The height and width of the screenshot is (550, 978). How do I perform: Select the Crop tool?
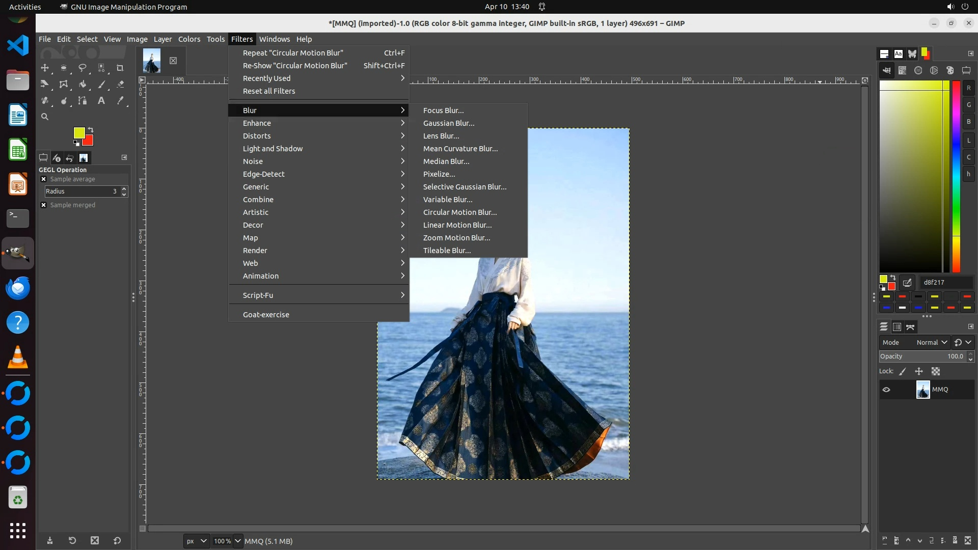[120, 68]
